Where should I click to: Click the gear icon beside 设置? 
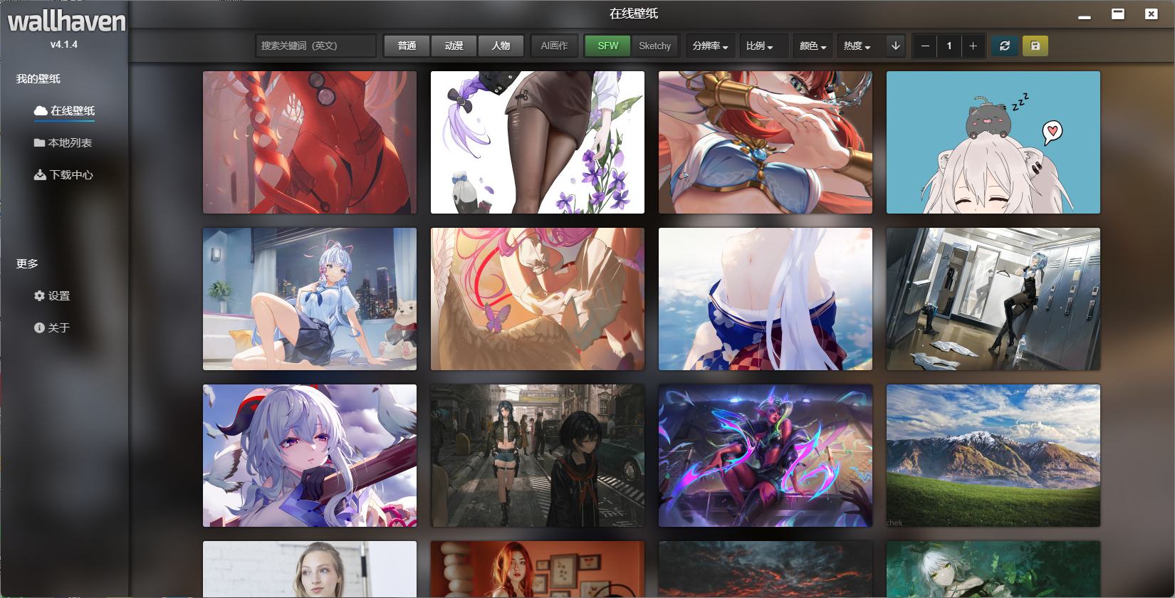coord(39,295)
